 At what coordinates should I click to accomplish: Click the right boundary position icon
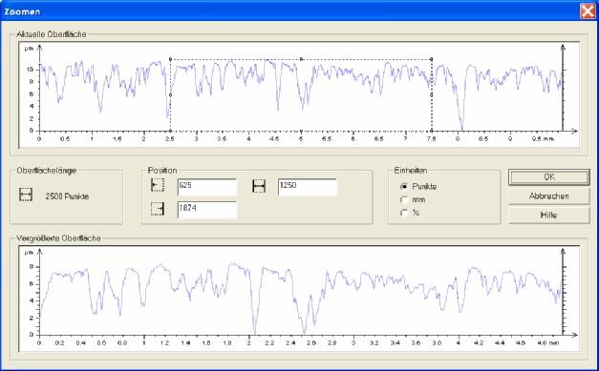point(158,209)
